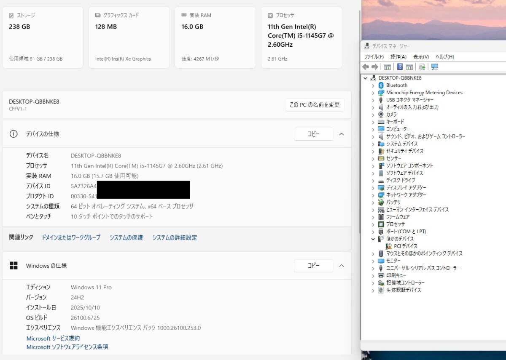The image size is (506, 360).
Task: Click この PC の名前を変更 button
Action: (315, 105)
